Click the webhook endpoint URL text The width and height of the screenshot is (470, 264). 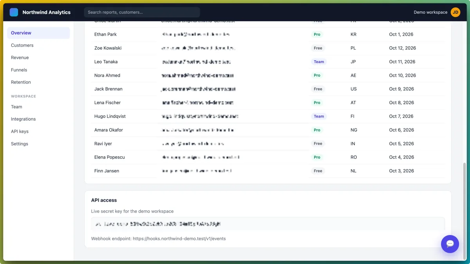[x=179, y=239]
